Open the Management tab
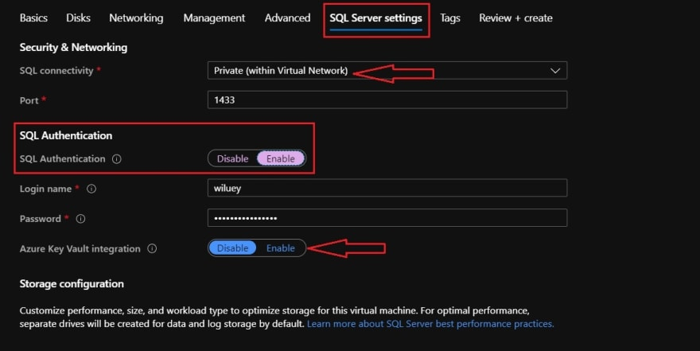The width and height of the screenshot is (700, 351). [x=214, y=18]
